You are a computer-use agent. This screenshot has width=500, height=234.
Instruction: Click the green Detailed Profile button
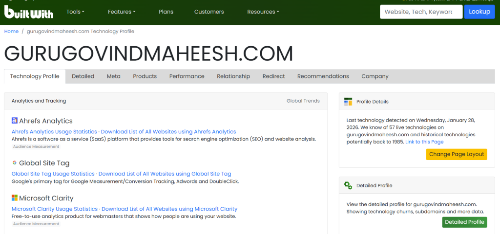465,222
